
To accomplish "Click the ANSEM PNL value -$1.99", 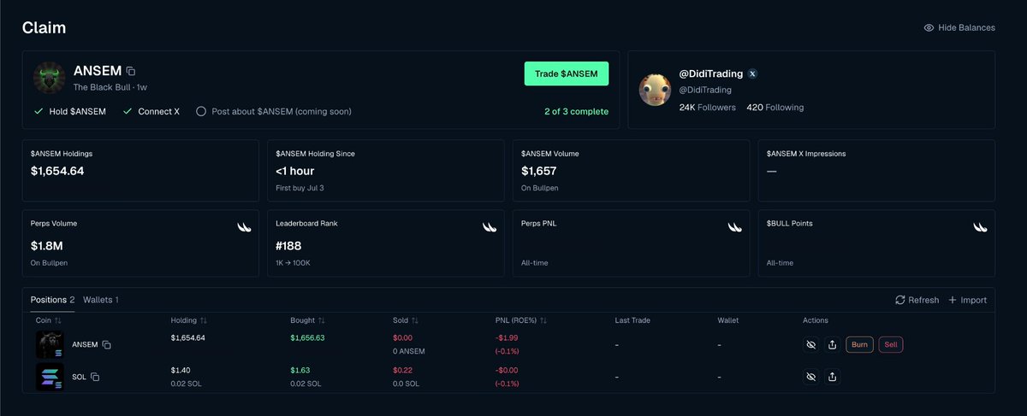I will (x=508, y=338).
